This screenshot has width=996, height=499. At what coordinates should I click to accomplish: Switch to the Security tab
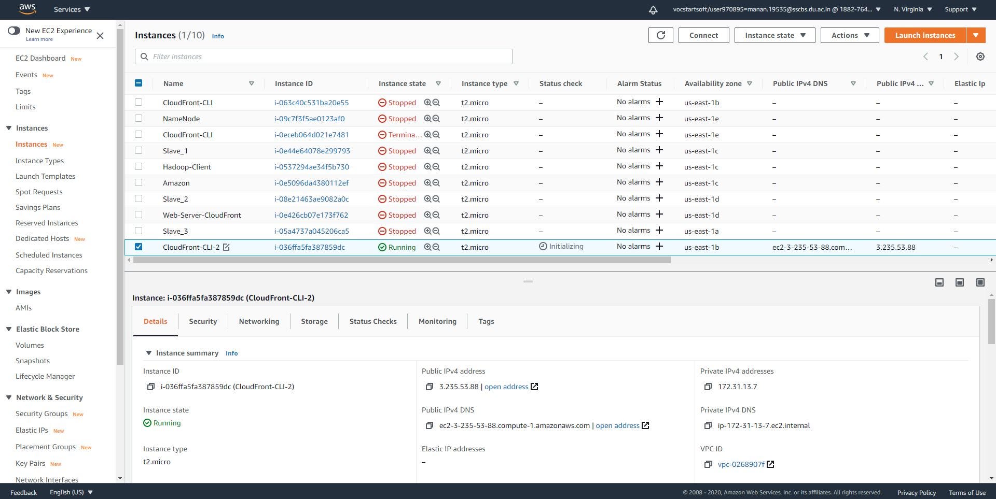[x=203, y=321]
